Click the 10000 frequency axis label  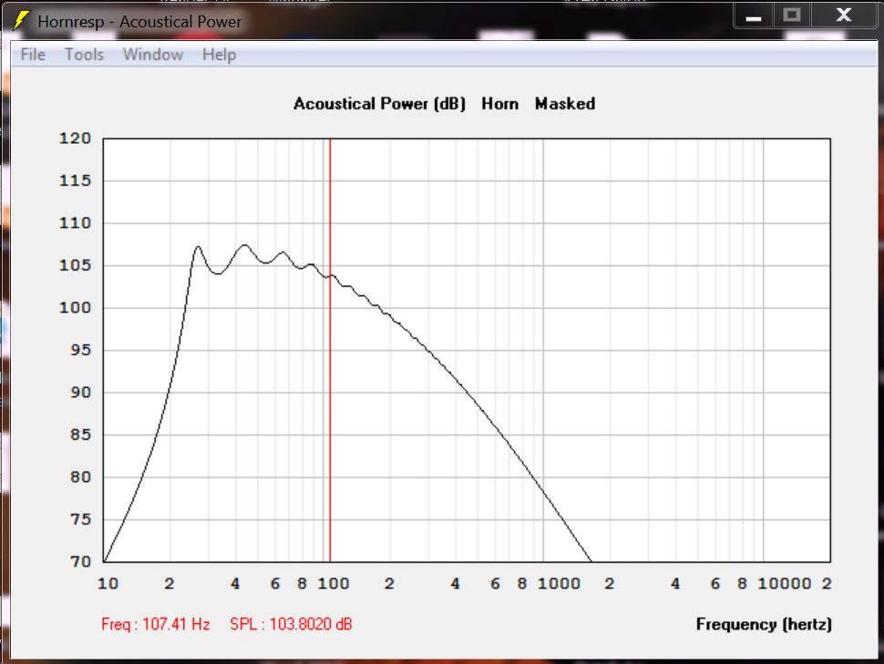[x=785, y=584]
